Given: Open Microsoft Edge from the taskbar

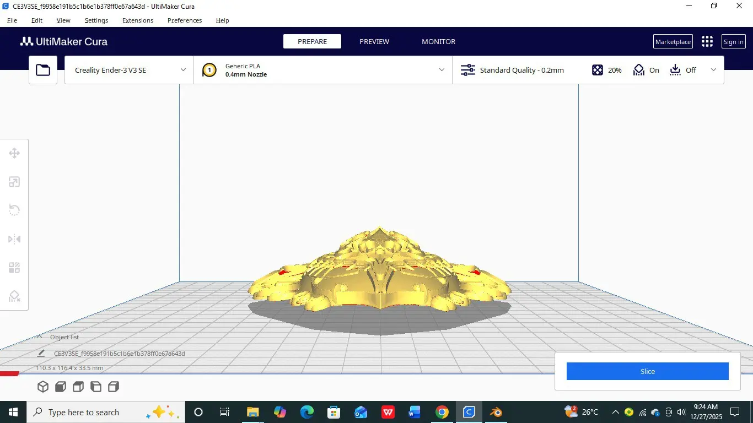Looking at the screenshot, I should 306,412.
